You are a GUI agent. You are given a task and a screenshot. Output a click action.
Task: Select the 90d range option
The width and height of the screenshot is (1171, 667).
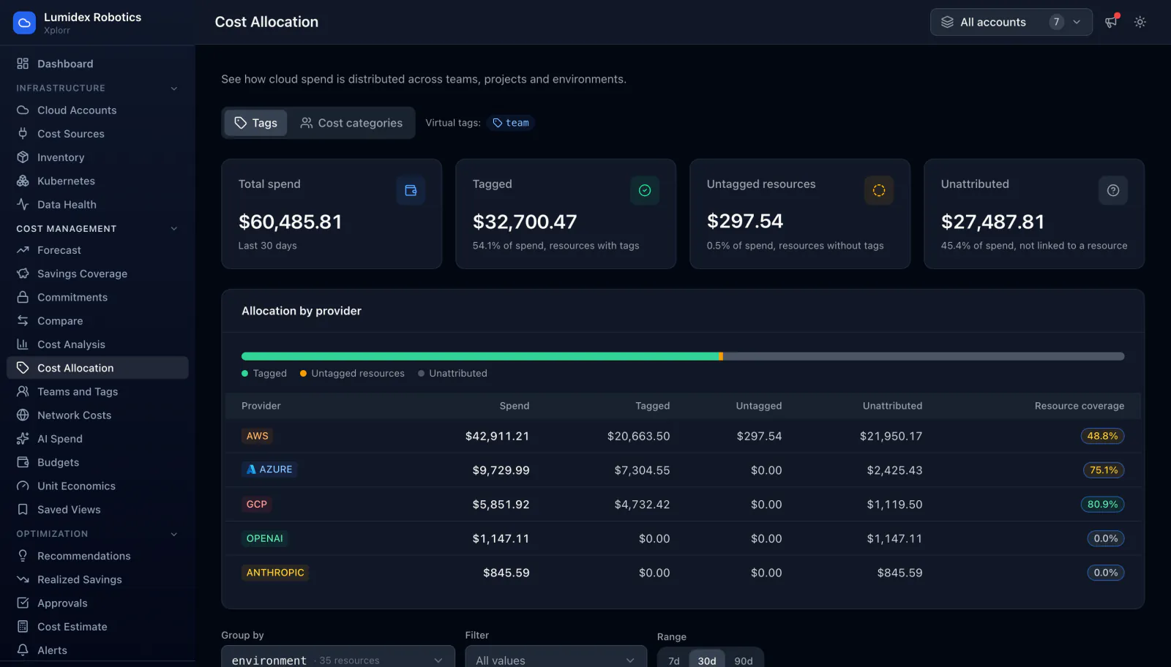pyautogui.click(x=744, y=660)
